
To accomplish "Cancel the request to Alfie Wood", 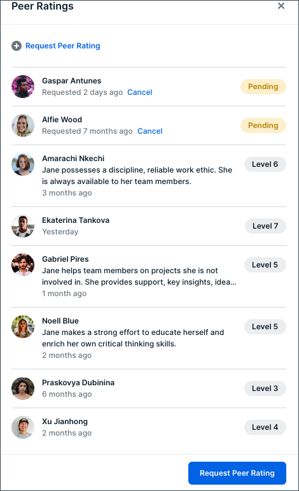I will pos(149,131).
